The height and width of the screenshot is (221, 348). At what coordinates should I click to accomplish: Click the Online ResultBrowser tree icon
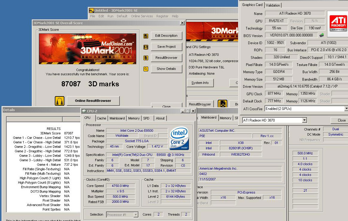click(x=60, y=101)
